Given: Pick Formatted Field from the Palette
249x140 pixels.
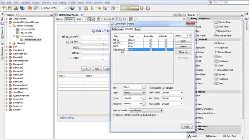Looking at the screenshot, I should [224, 70].
